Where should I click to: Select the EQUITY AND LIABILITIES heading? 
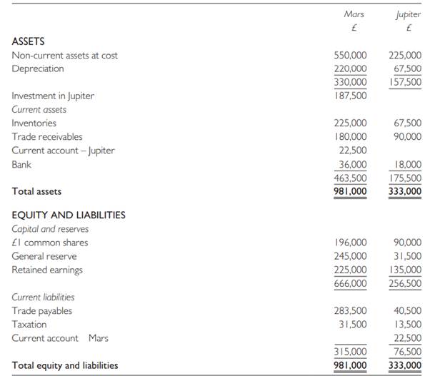tap(69, 215)
